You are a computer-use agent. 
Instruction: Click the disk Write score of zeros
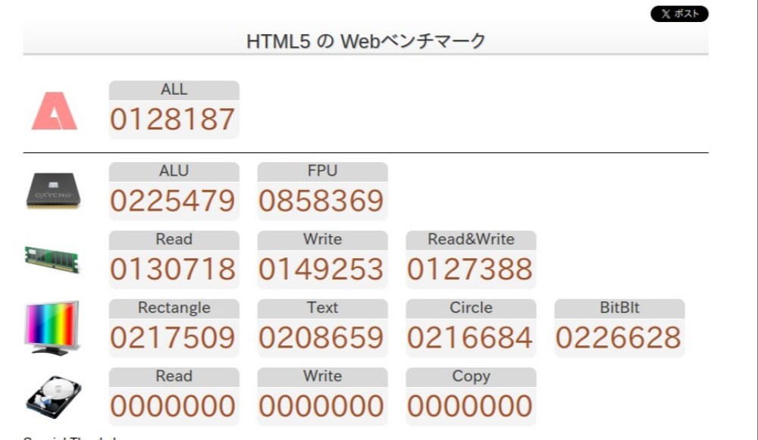click(x=321, y=406)
